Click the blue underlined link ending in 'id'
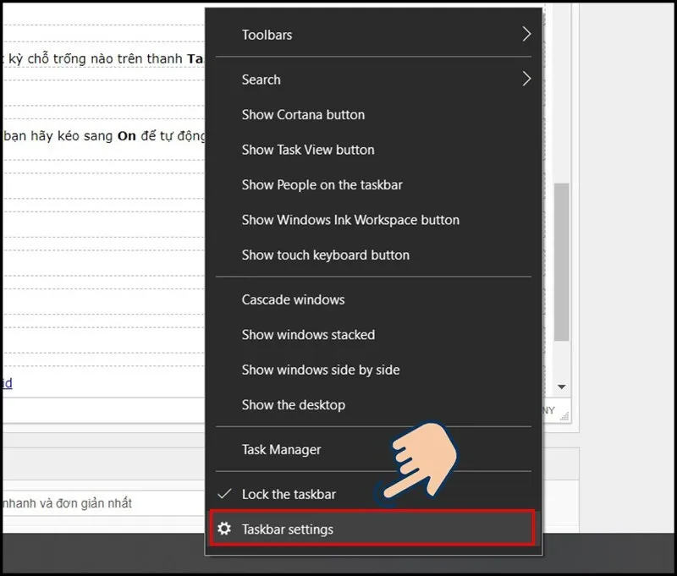The height and width of the screenshot is (576, 677). point(8,382)
